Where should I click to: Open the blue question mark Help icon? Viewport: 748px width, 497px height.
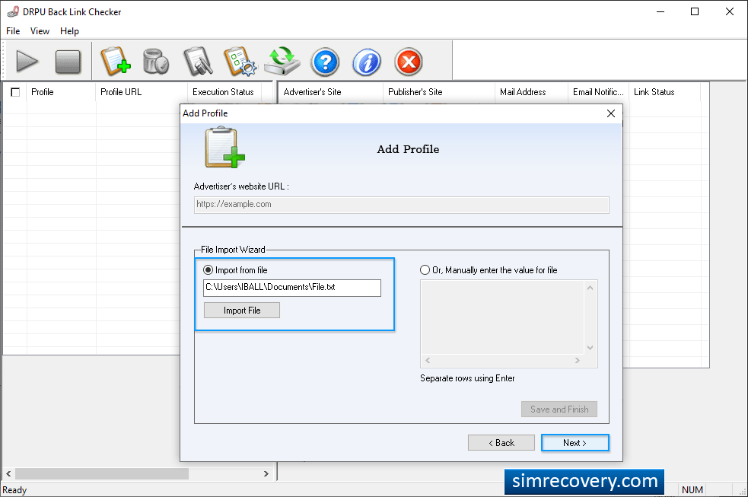coord(325,62)
